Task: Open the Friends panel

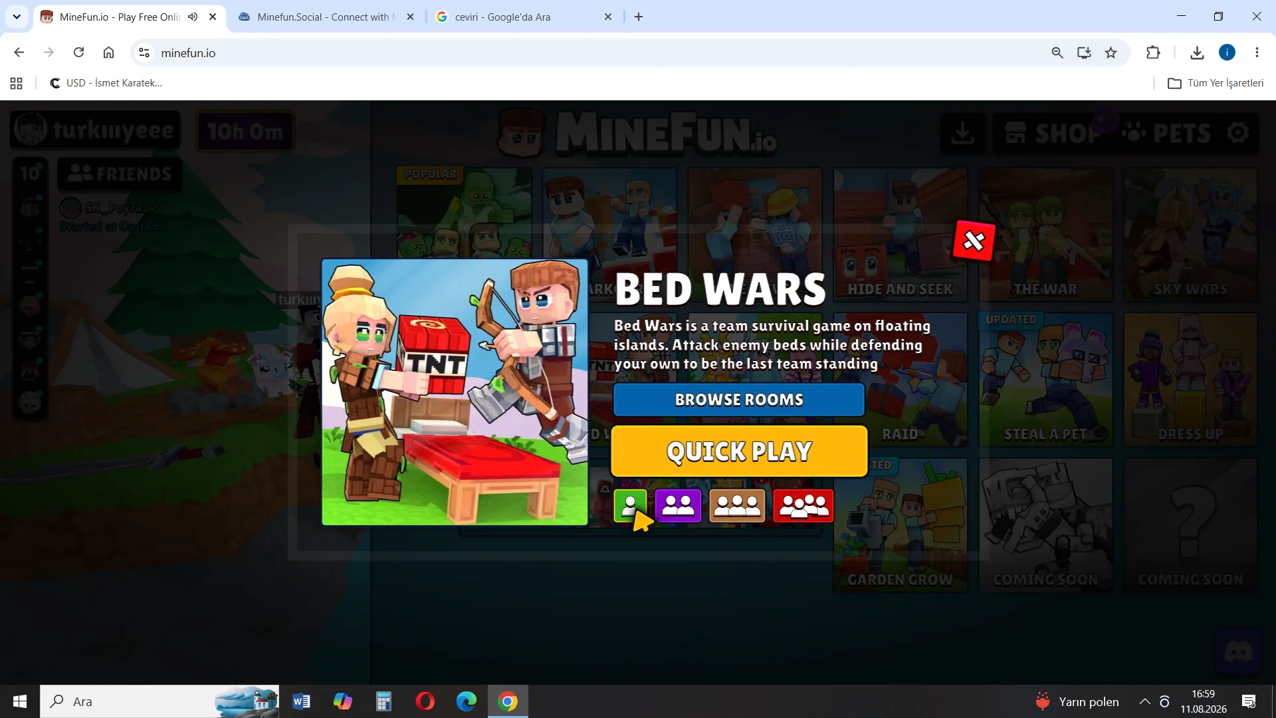Action: point(120,174)
